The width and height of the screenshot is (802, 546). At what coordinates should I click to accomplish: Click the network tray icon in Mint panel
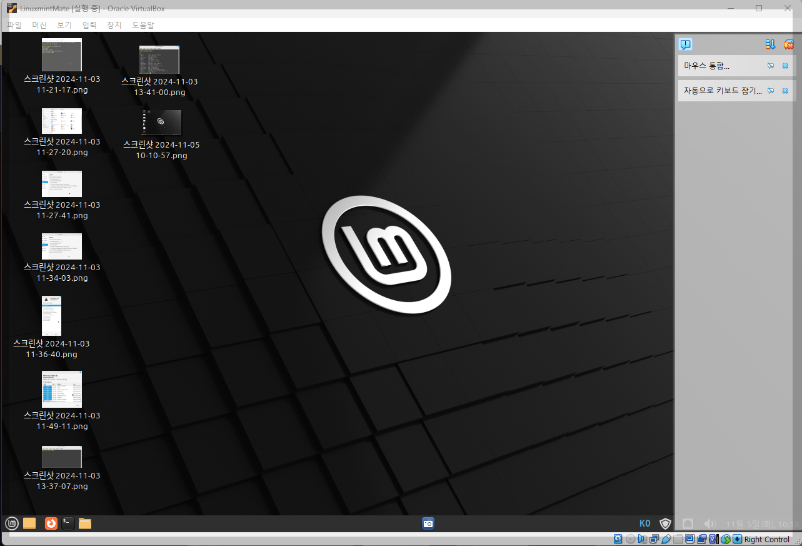pyautogui.click(x=688, y=523)
